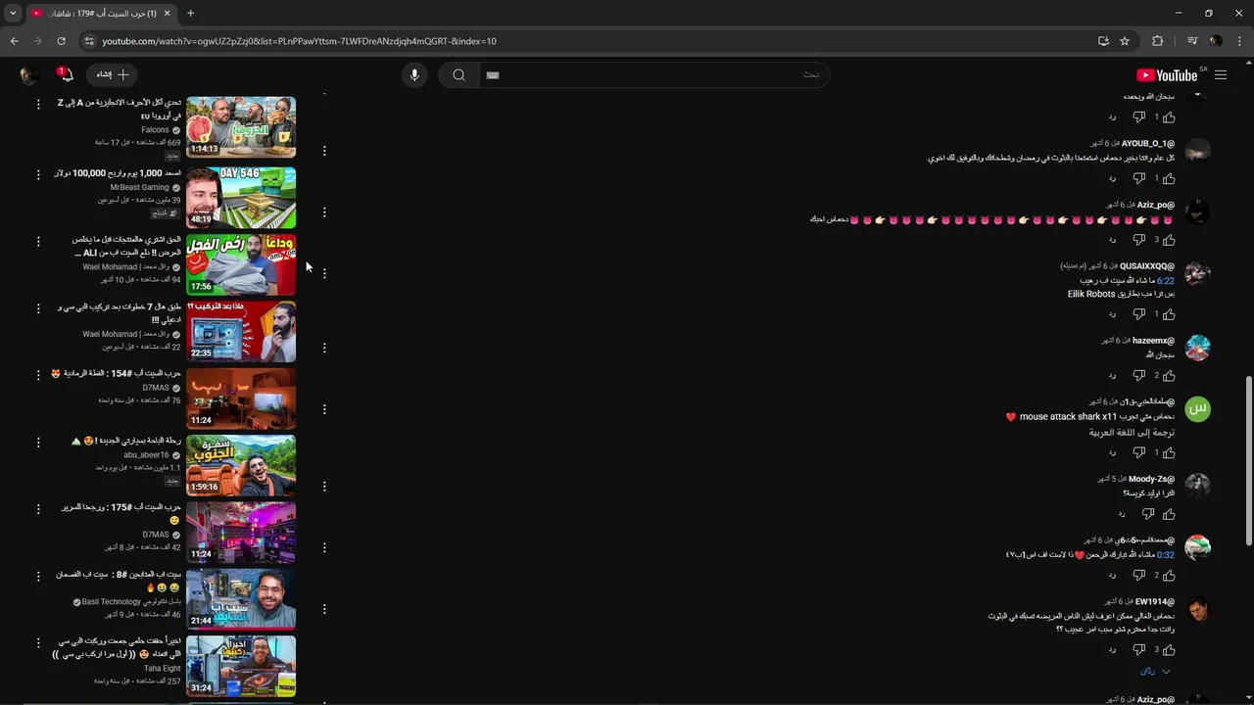Like Aziz_po's emoji comment

coord(1167,240)
